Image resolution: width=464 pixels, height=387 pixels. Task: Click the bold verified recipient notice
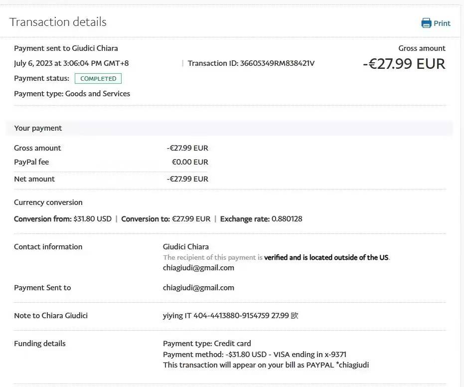[326, 258]
